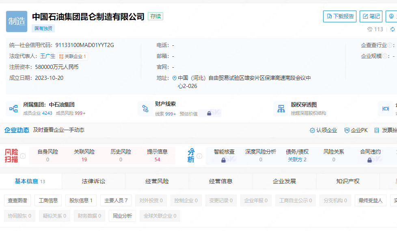Click the blue 制造 company logo tile
This screenshot has width=397, height=231.
(17, 21)
